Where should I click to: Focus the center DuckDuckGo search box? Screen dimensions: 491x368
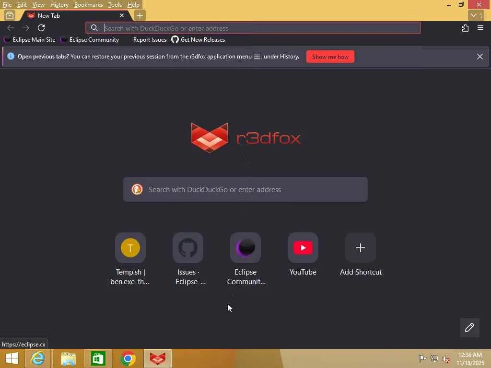[x=245, y=189]
